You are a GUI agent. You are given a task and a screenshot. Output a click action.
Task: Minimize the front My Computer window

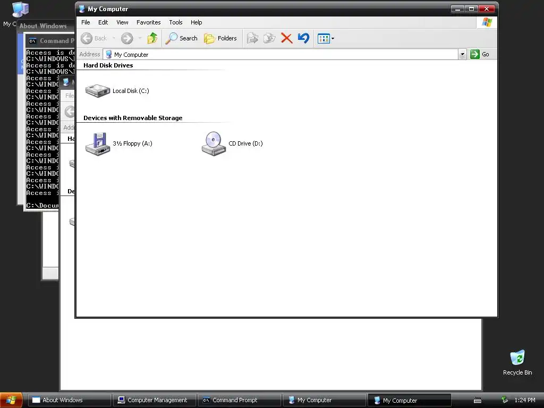click(x=457, y=9)
